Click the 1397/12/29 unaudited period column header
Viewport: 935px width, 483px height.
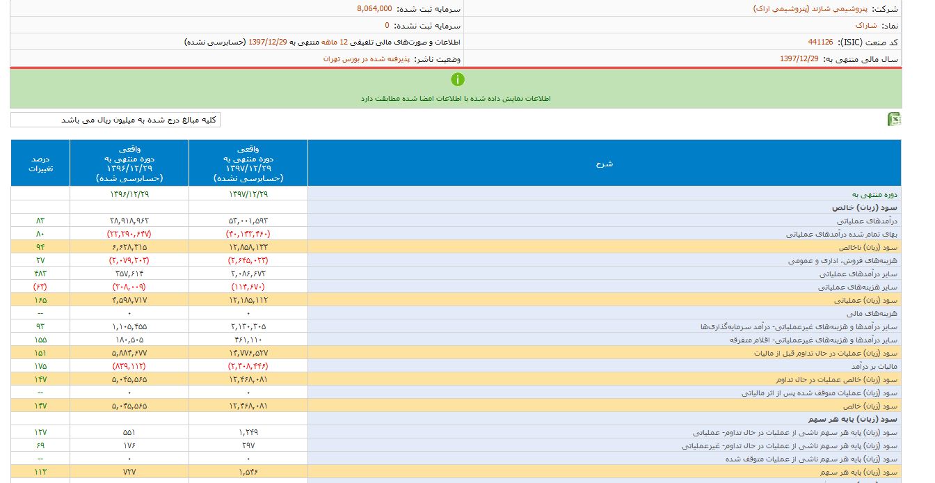click(248, 164)
